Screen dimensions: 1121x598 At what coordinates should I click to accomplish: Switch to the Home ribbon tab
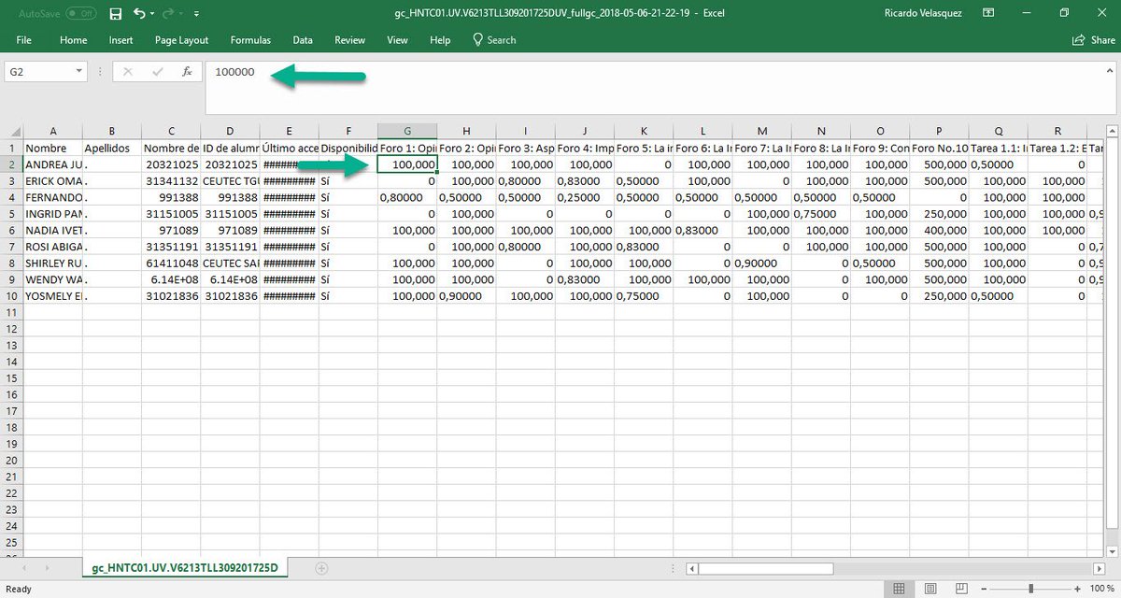(73, 40)
